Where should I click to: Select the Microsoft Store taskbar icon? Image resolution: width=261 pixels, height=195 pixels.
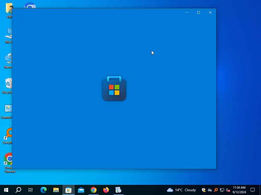click(x=68, y=190)
